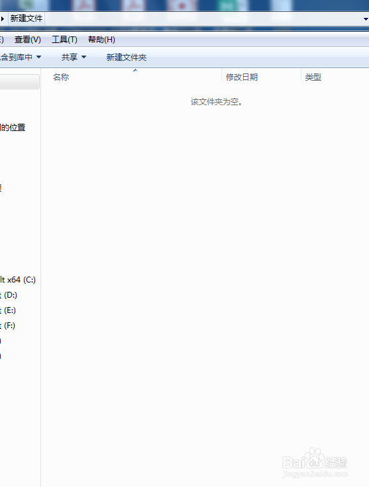Screen dimensions: 369x487
Task: Expand the address bar history dropdown arrow
Action: (x=366, y=19)
